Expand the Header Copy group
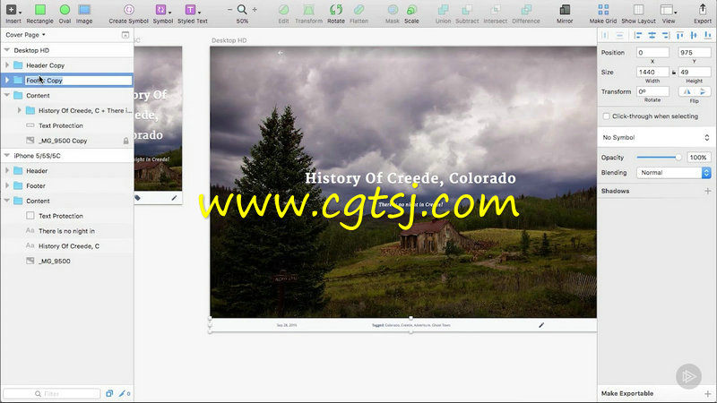The width and height of the screenshot is (717, 403). pos(7,65)
